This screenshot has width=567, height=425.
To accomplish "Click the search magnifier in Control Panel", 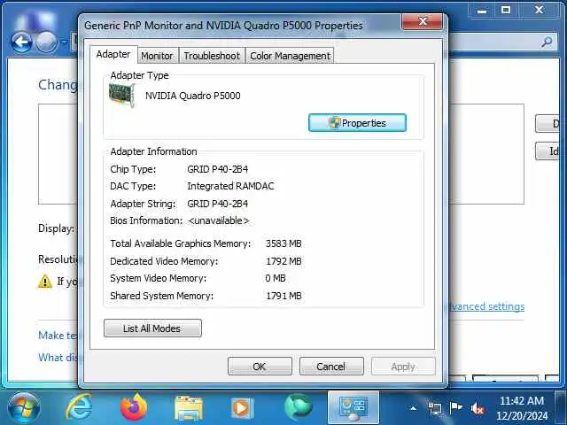I will (547, 42).
